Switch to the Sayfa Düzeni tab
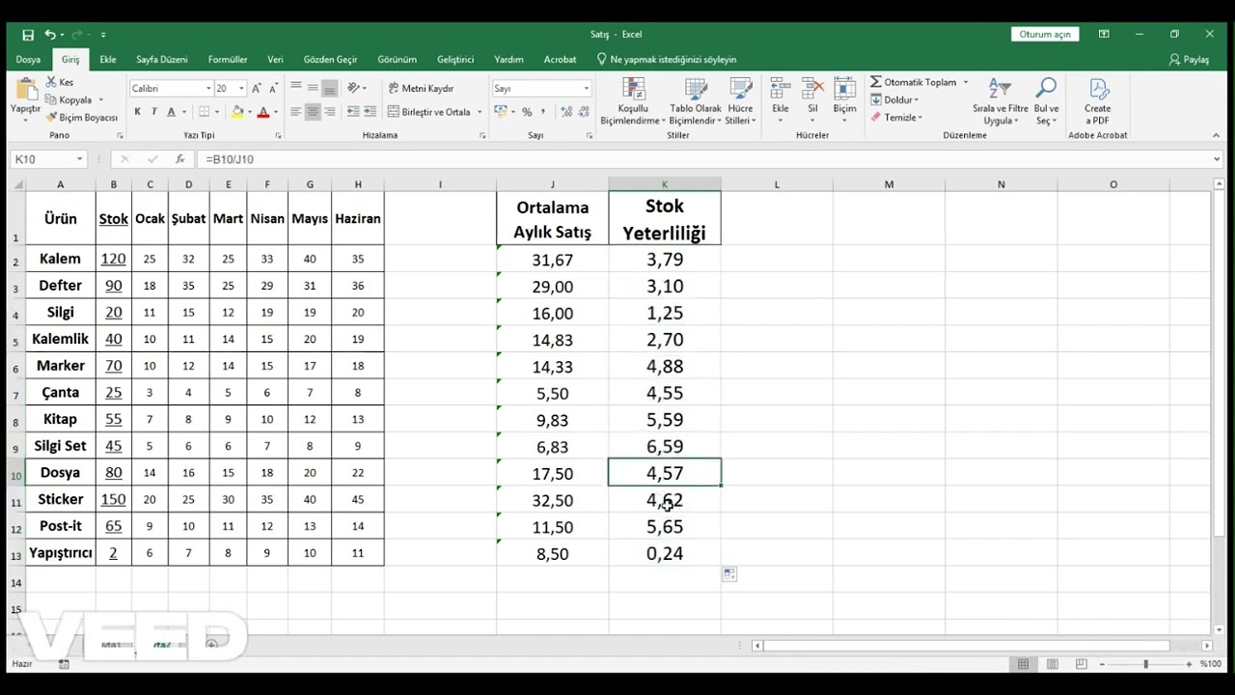The height and width of the screenshot is (695, 1235). tap(162, 60)
